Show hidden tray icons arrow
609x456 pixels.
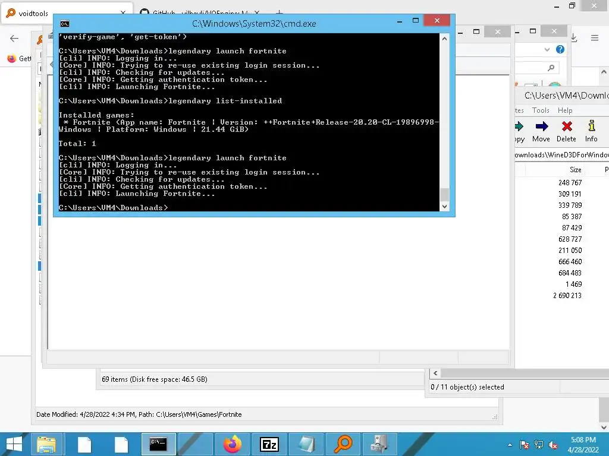[510, 445]
